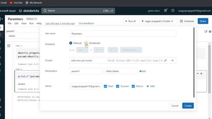The image size is (212, 119).
Task: Open the widget settings gear icon
Action: [210, 31]
